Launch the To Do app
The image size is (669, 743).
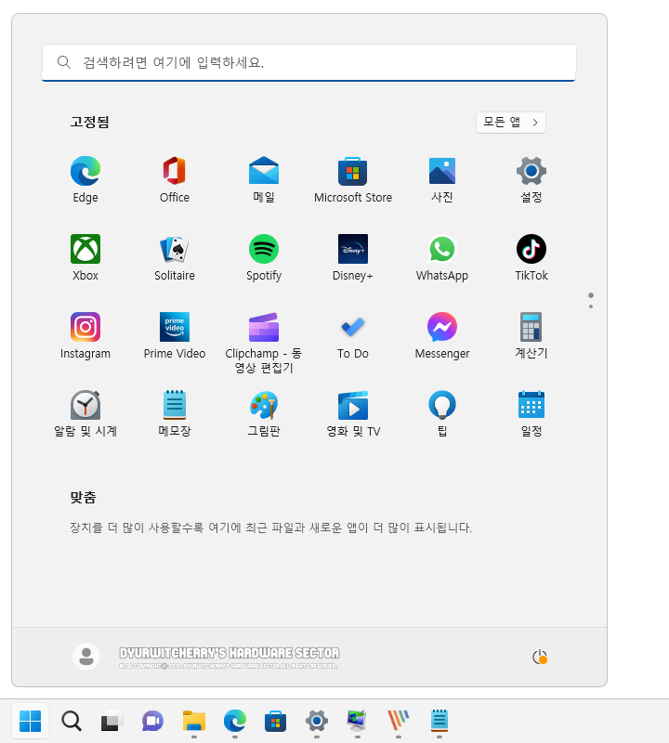pyautogui.click(x=353, y=336)
